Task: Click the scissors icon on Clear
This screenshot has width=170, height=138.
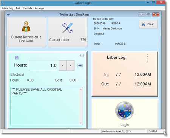Action: (x=143, y=24)
